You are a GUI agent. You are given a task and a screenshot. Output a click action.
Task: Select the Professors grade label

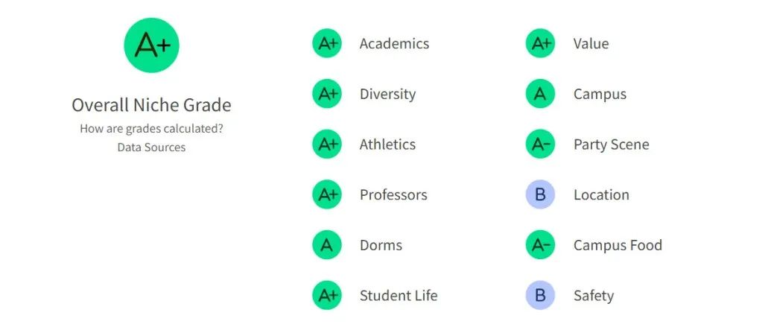393,194
